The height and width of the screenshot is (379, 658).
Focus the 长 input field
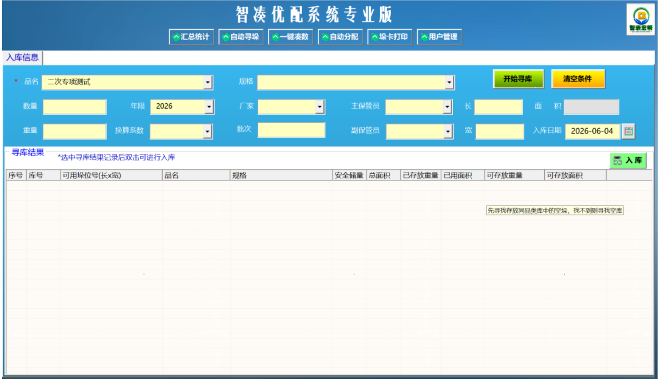point(499,107)
